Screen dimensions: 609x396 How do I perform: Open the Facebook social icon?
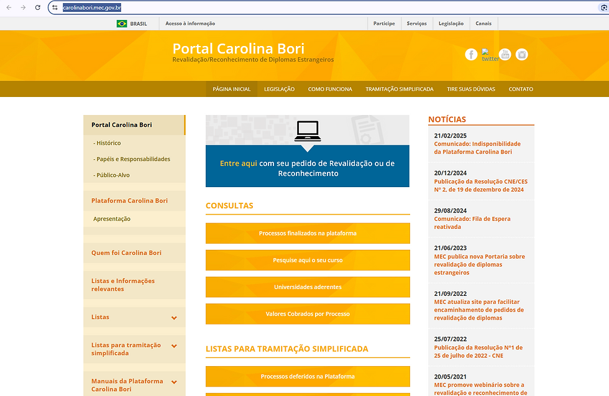[471, 55]
